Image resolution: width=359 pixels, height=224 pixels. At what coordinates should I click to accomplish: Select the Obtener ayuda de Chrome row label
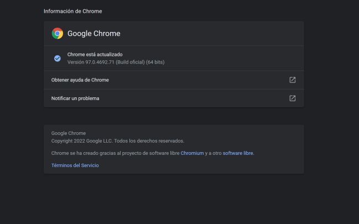80,80
